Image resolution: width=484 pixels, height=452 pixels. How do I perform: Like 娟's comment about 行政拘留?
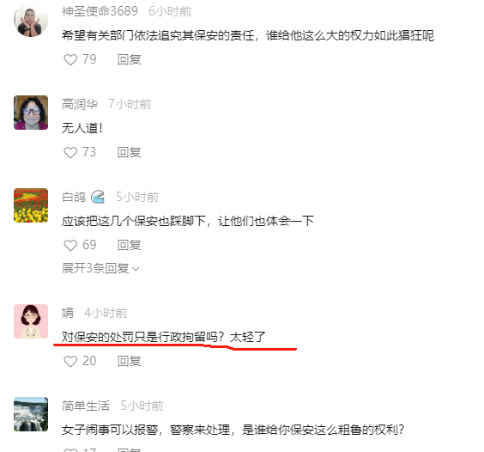pos(70,362)
